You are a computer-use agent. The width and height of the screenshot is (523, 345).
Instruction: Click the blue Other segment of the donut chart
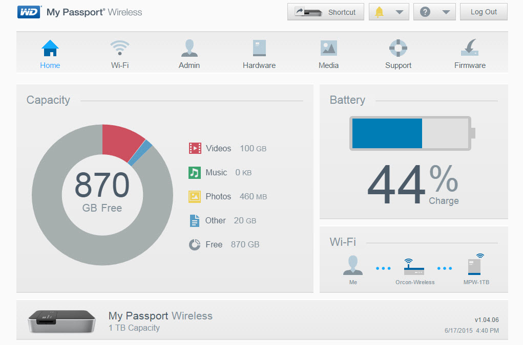pos(140,153)
